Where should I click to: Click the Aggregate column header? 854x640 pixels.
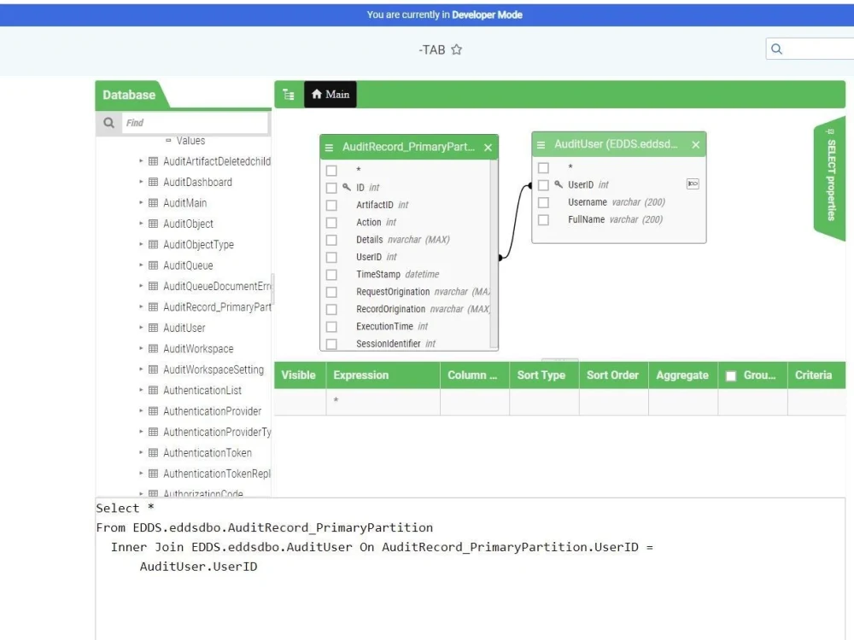(683, 375)
